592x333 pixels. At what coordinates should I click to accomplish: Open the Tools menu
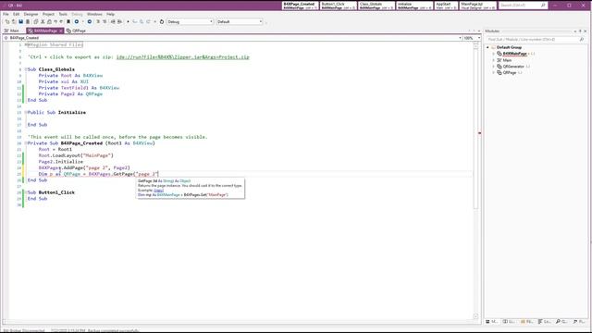coord(63,15)
